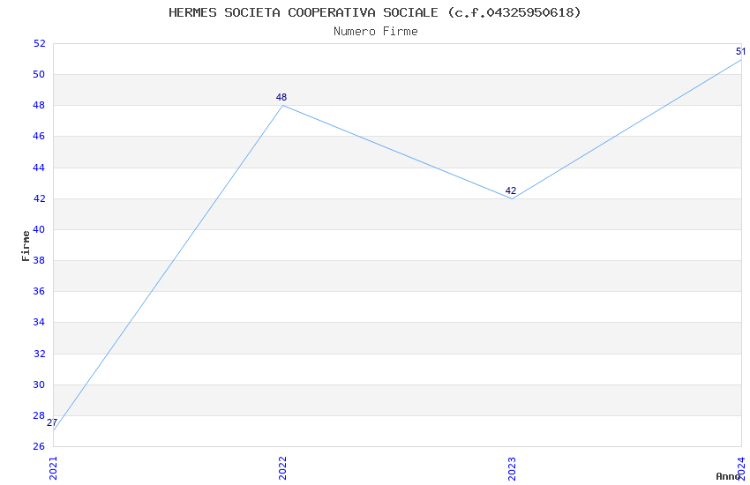Select the data point labeled 27
The height and width of the screenshot is (485, 750).
point(53,431)
